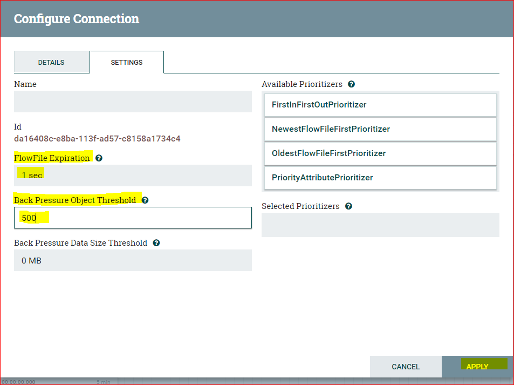The width and height of the screenshot is (514, 385).
Task: Click the Available Prioritizers label
Action: coord(302,84)
